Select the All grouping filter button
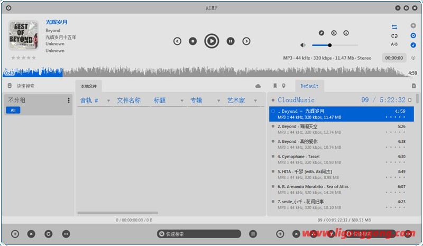Screen dimensions: 423x246 (13, 110)
